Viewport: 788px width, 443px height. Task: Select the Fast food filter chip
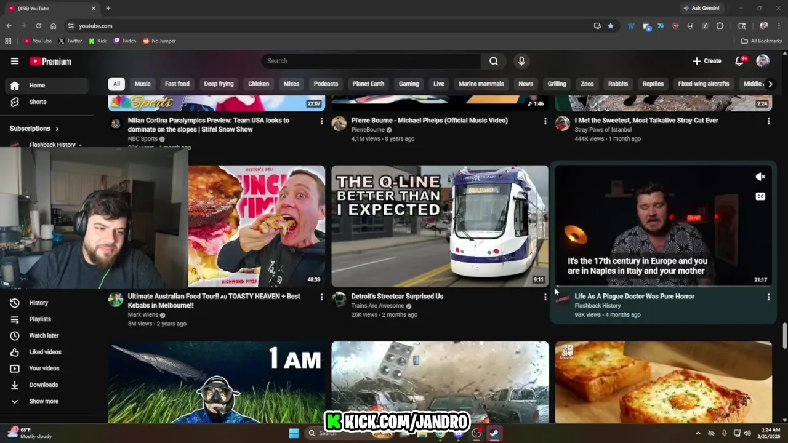177,84
